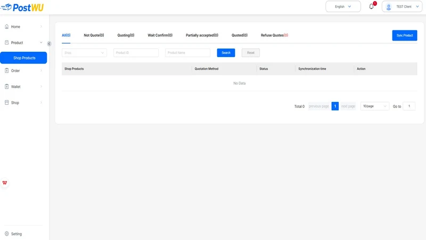Focus the Product ID field

coord(136,53)
